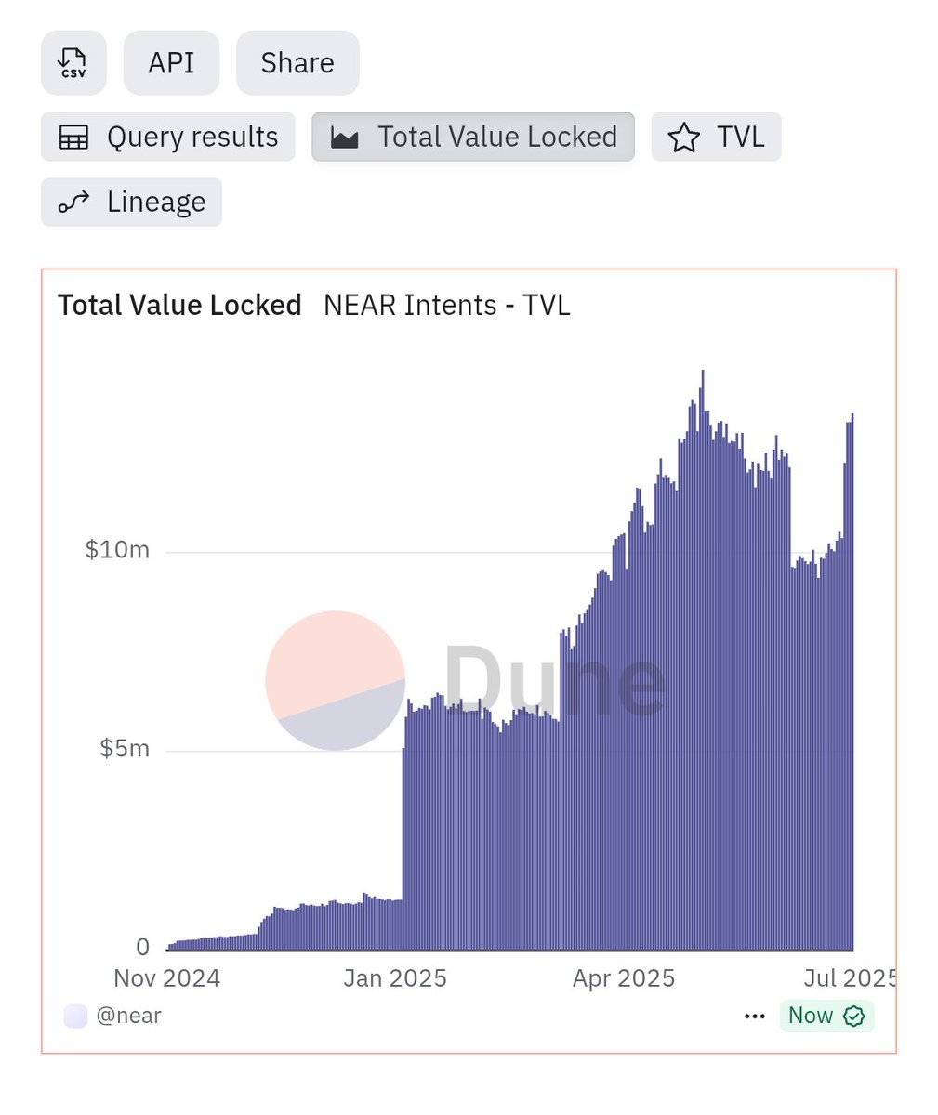Open the TVL star tab
The image size is (938, 1115).
click(716, 137)
